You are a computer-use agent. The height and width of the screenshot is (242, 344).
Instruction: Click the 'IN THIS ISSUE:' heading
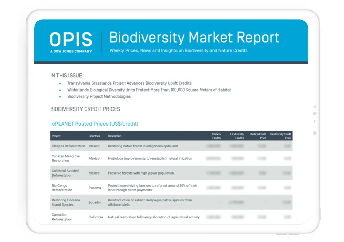tap(67, 75)
